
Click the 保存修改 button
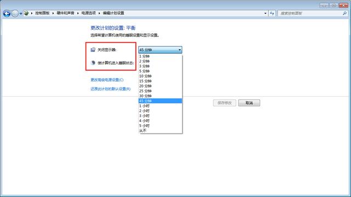coord(224,103)
